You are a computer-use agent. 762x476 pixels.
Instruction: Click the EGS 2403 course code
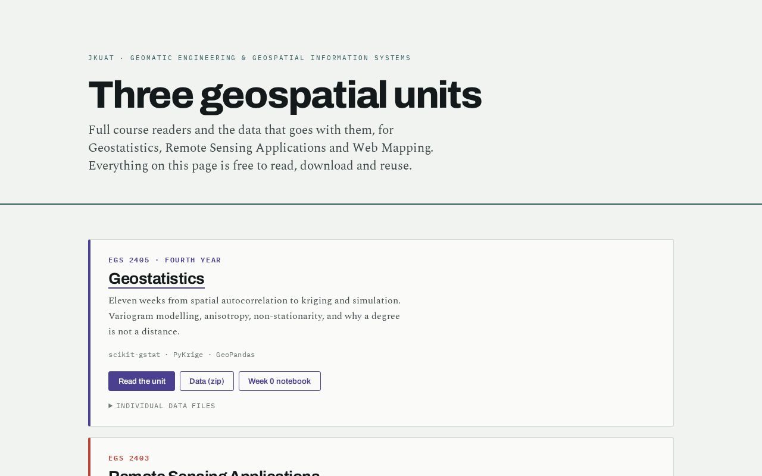click(x=129, y=458)
